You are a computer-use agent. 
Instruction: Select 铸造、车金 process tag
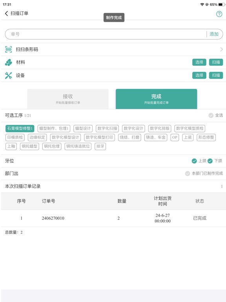(156, 137)
